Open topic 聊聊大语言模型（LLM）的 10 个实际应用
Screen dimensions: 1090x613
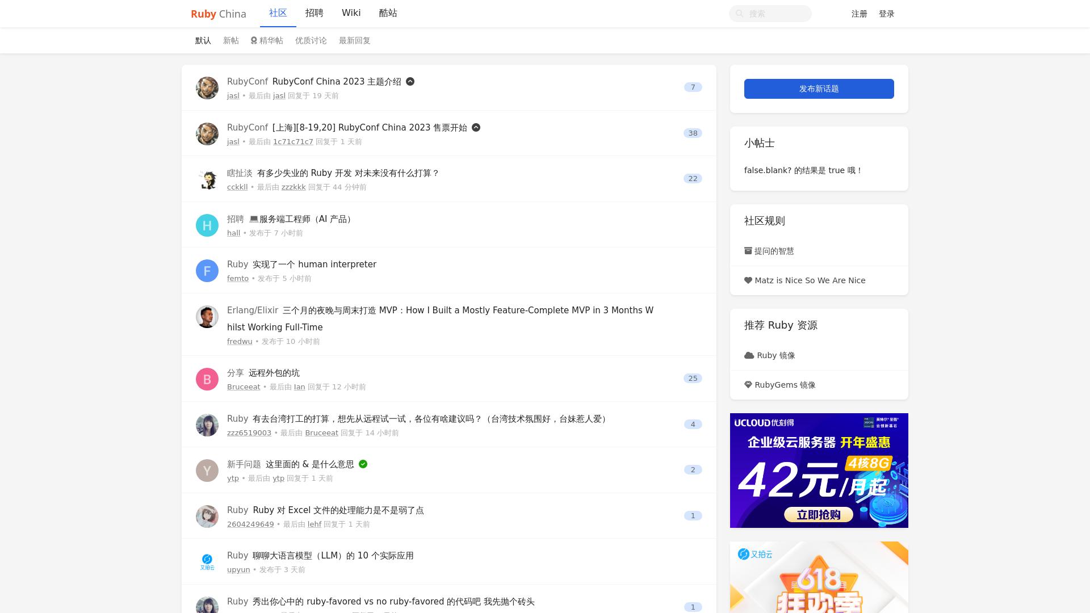tap(333, 556)
